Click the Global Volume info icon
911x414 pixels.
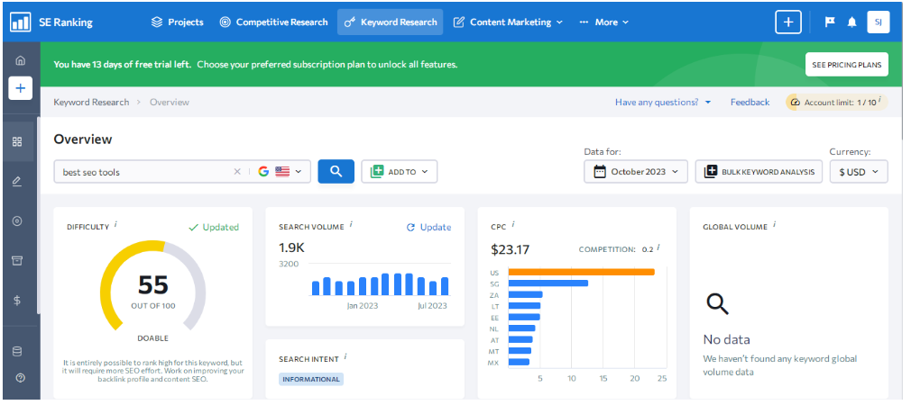[x=775, y=224]
